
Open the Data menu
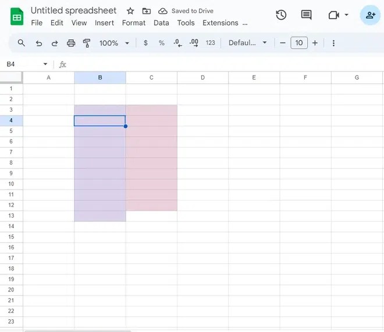click(161, 23)
